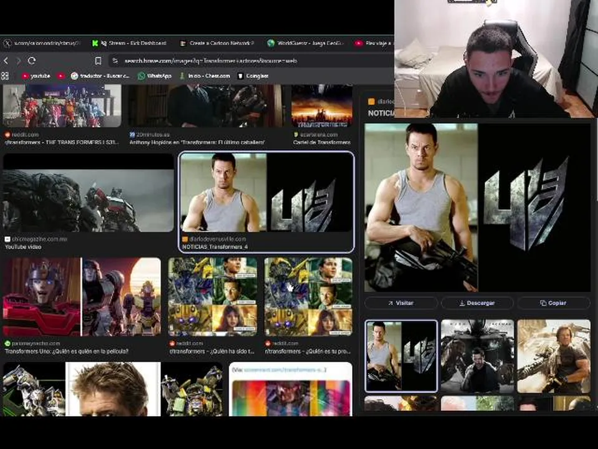Open the Transformers Uno animated characters thumbnail
Screen dimensions: 598x449
tap(82, 297)
